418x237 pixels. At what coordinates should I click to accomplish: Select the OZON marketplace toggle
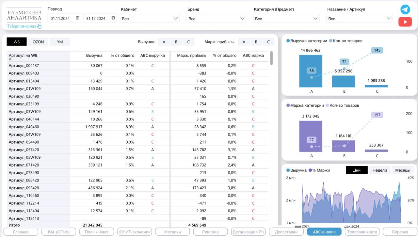(38, 42)
